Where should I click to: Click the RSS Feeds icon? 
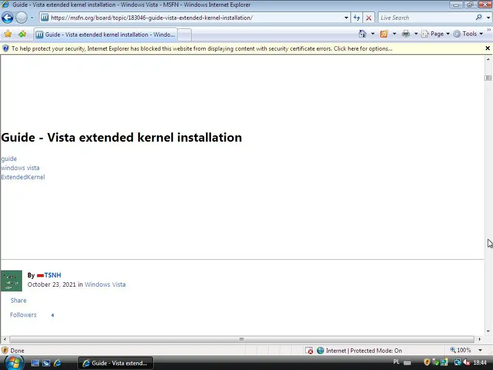tap(384, 34)
